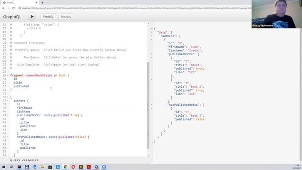This screenshot has height=170, width=302.
Task: Click the Prettify button
Action: pos(48,17)
